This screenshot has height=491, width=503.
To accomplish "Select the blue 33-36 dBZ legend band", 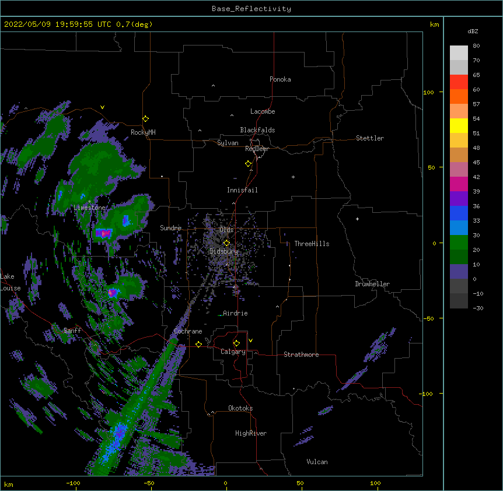I will (x=459, y=213).
